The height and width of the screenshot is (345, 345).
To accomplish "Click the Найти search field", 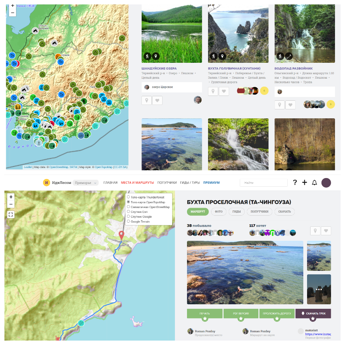I will click(264, 183).
